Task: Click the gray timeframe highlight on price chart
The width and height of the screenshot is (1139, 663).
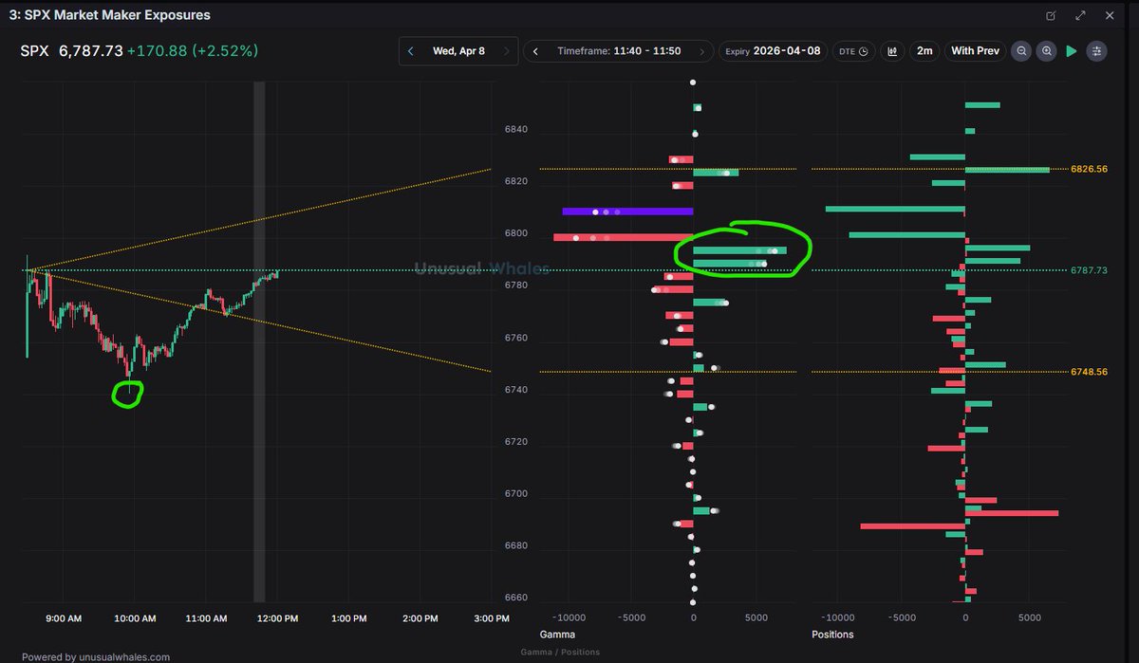Action: tap(259, 341)
